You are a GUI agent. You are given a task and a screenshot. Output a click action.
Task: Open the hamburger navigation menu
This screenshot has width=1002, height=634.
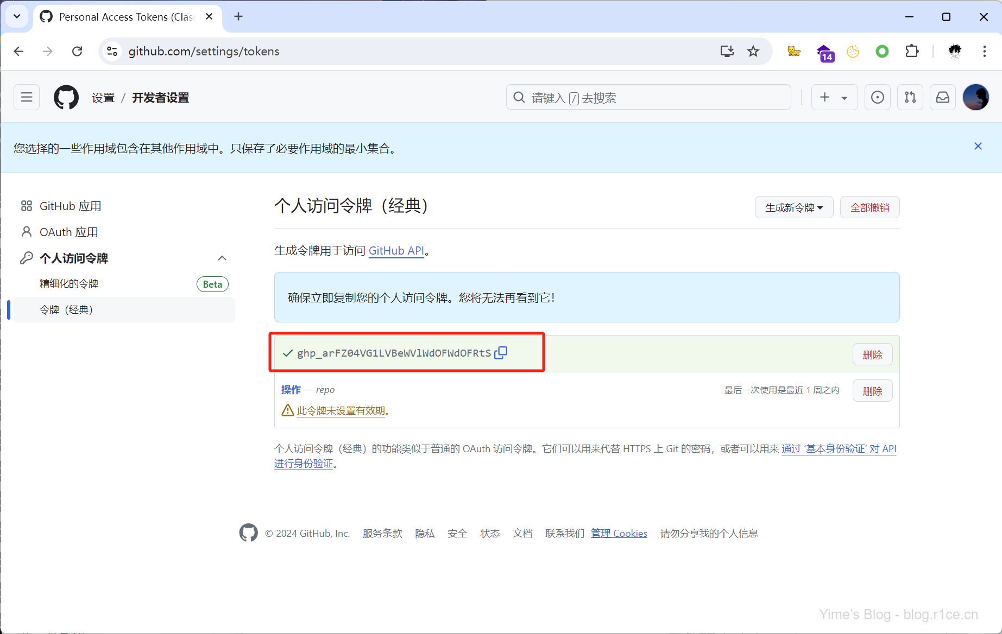[27, 97]
